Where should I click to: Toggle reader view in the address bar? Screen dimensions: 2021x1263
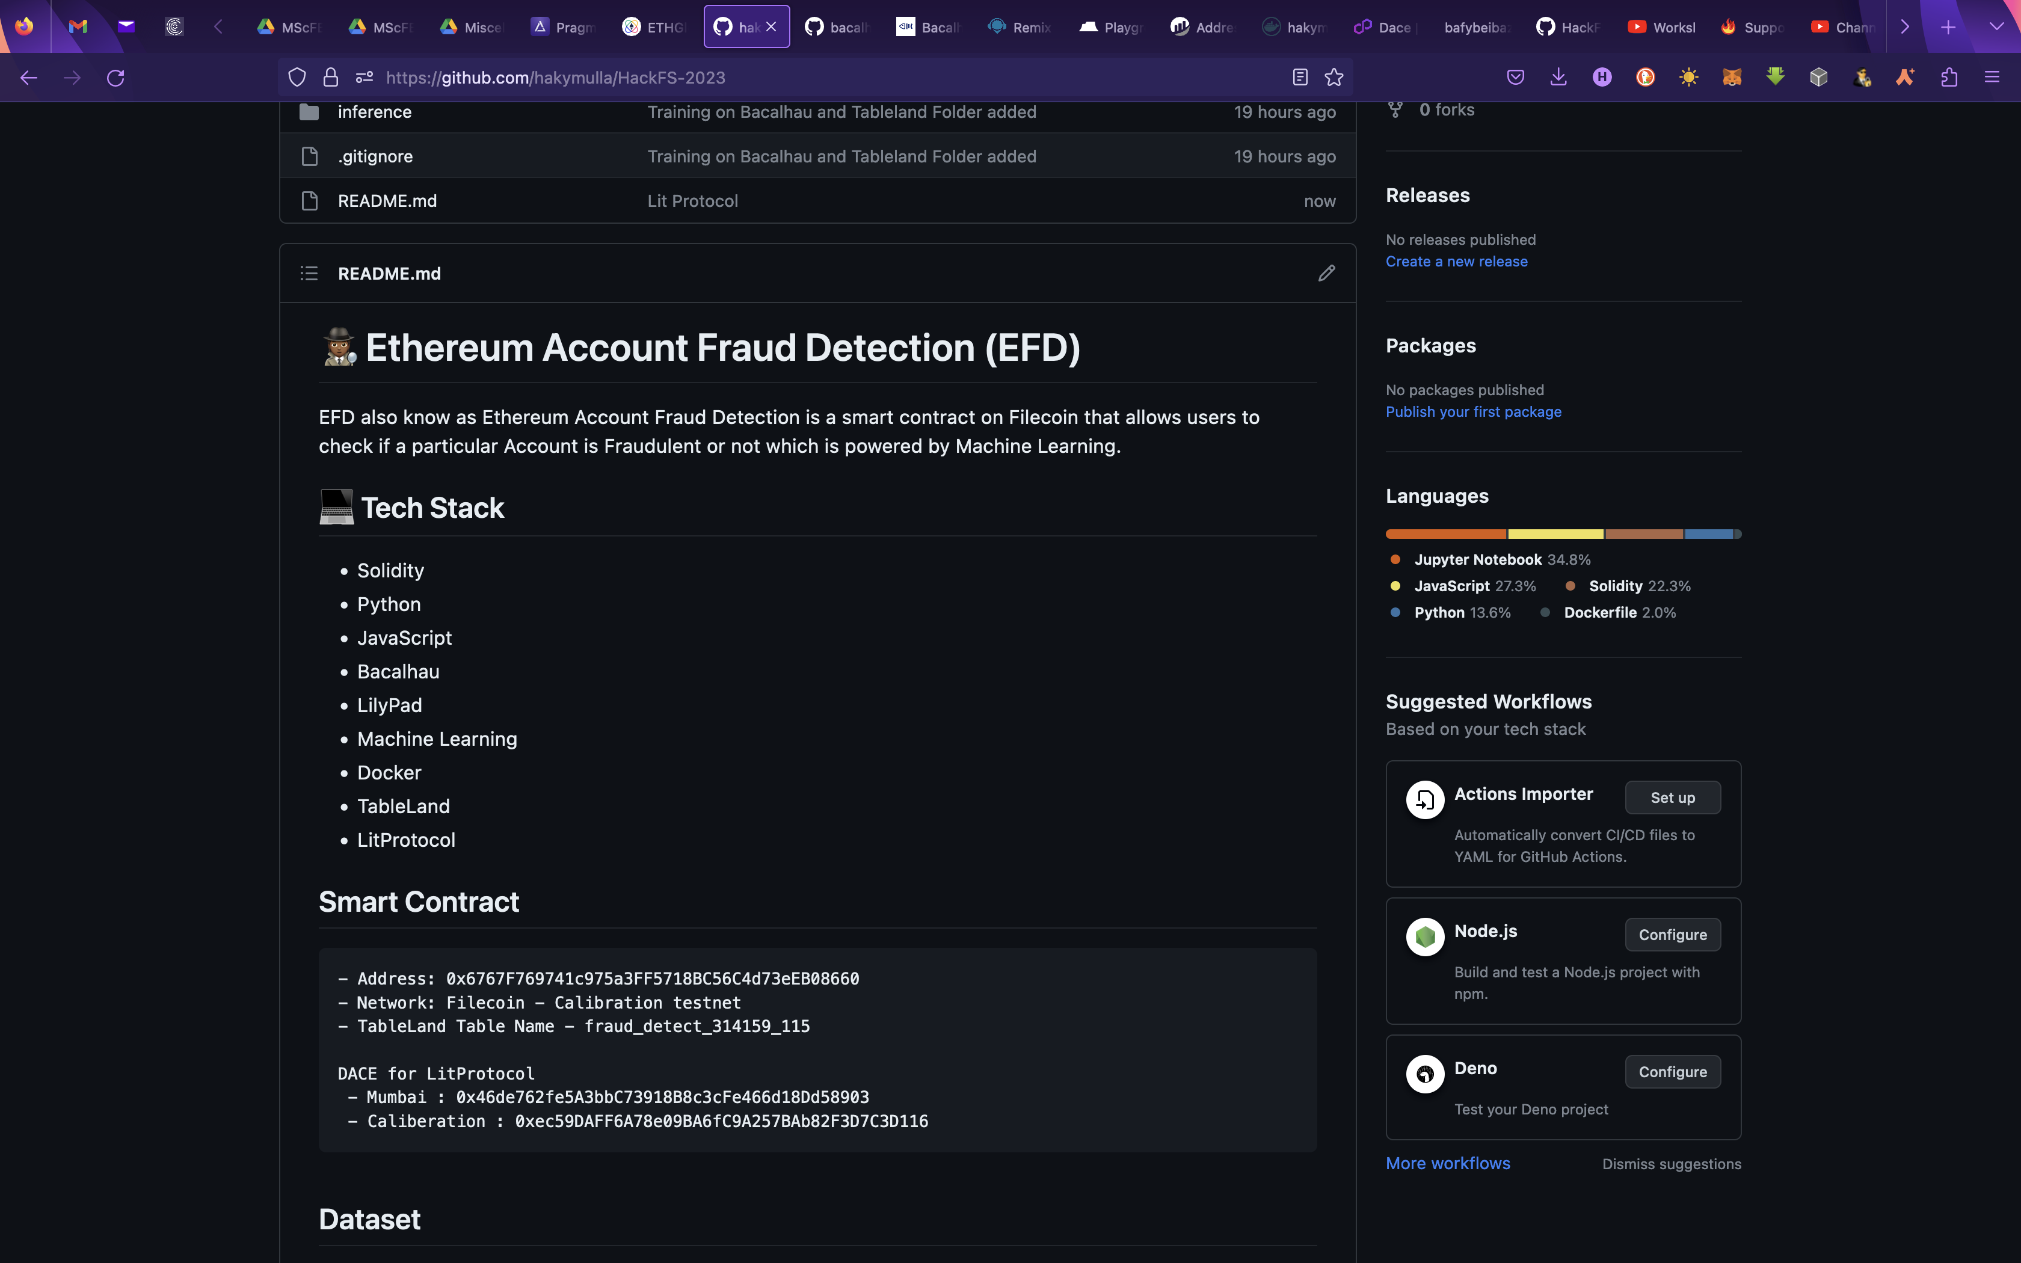click(1299, 78)
